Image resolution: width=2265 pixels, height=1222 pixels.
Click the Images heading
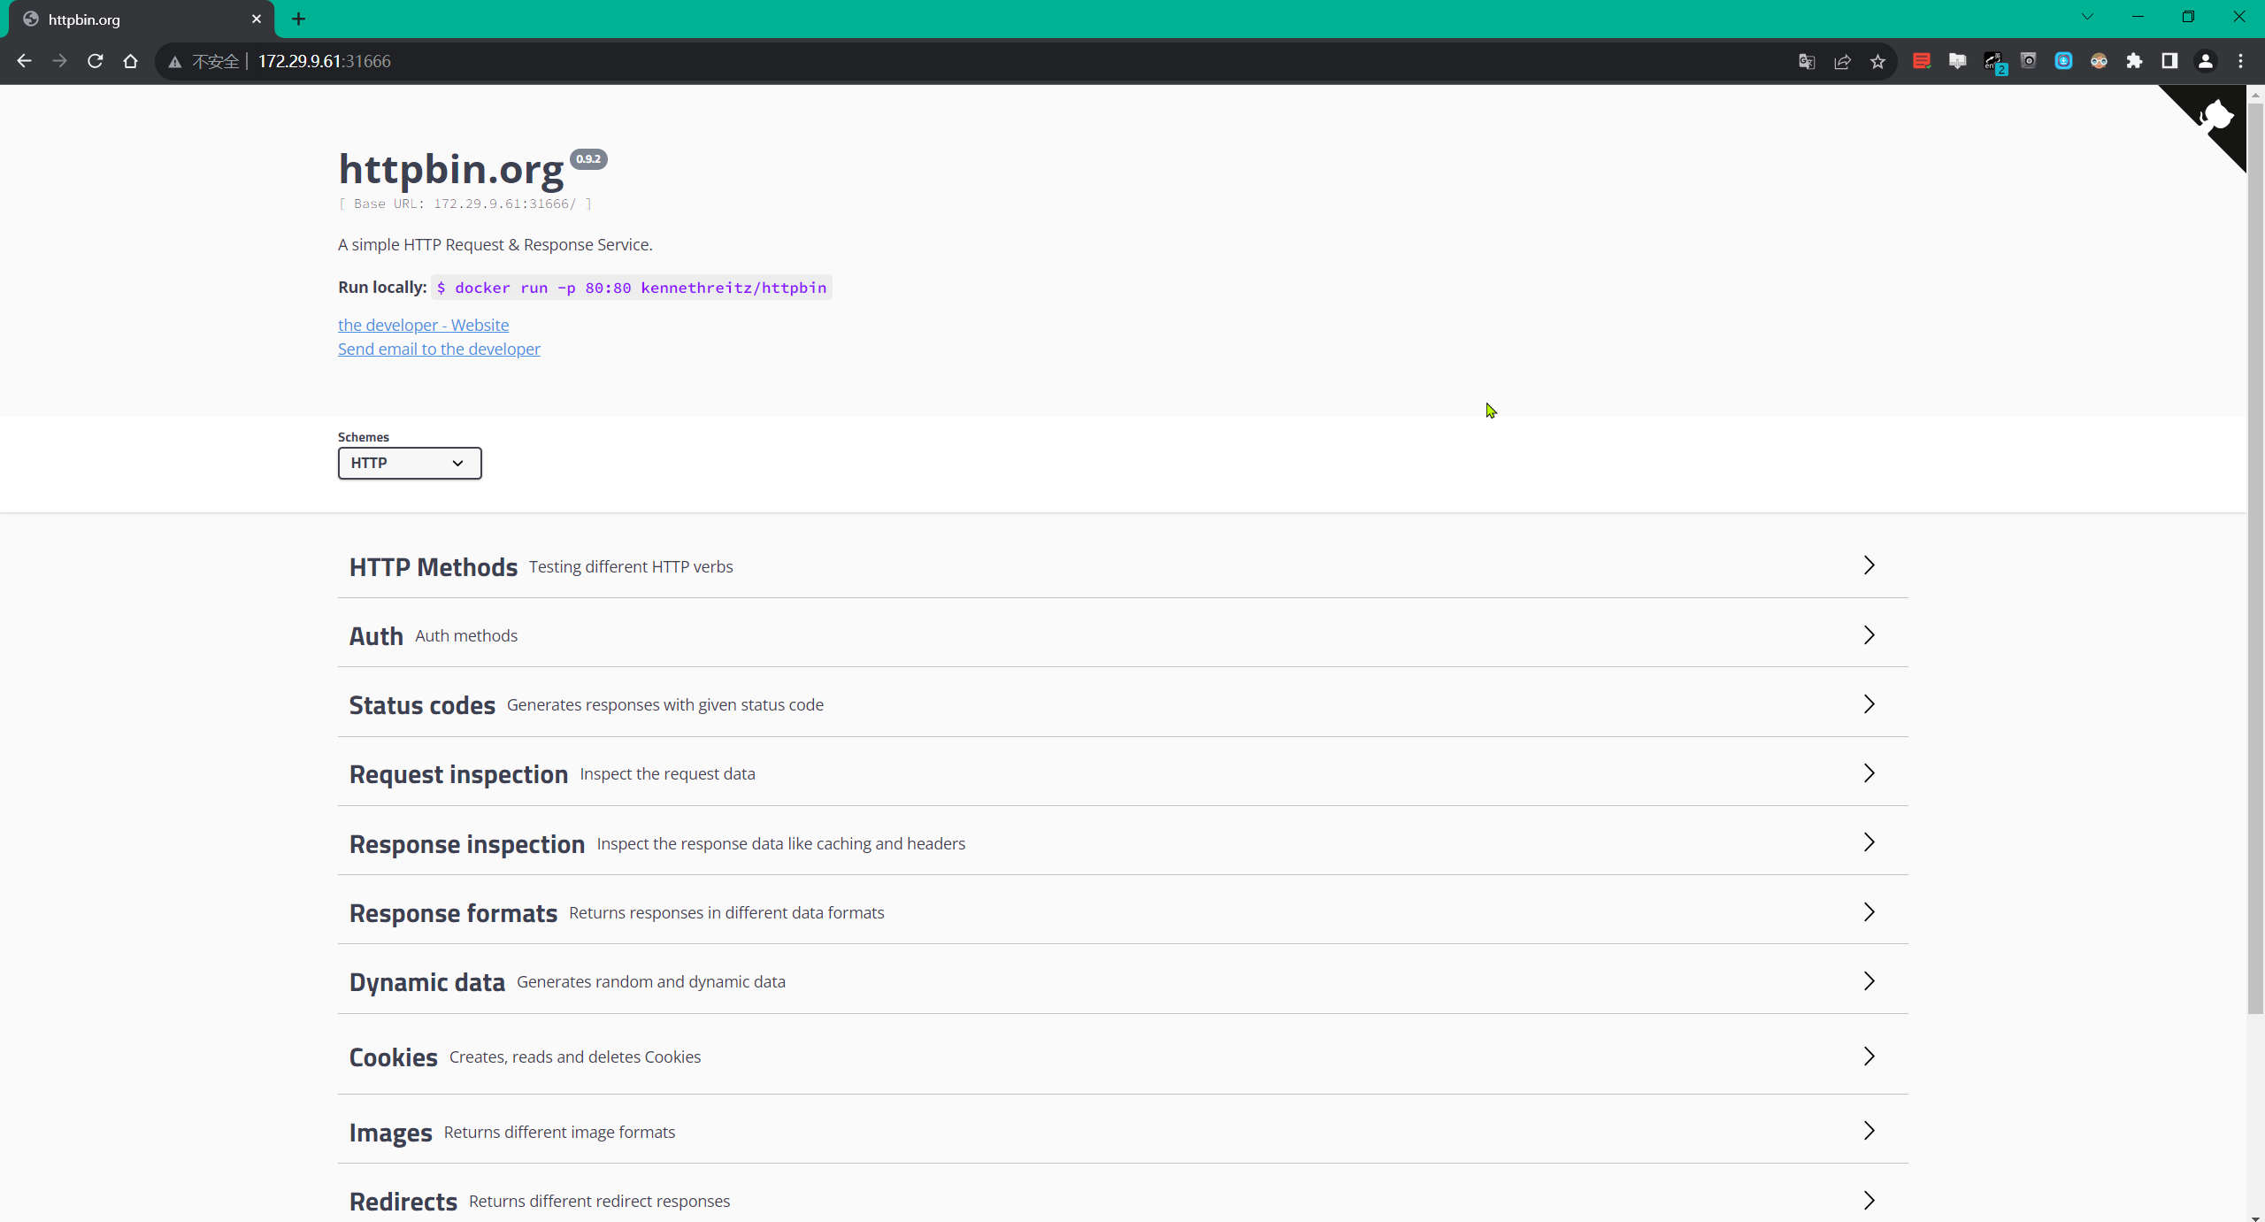(x=391, y=1133)
